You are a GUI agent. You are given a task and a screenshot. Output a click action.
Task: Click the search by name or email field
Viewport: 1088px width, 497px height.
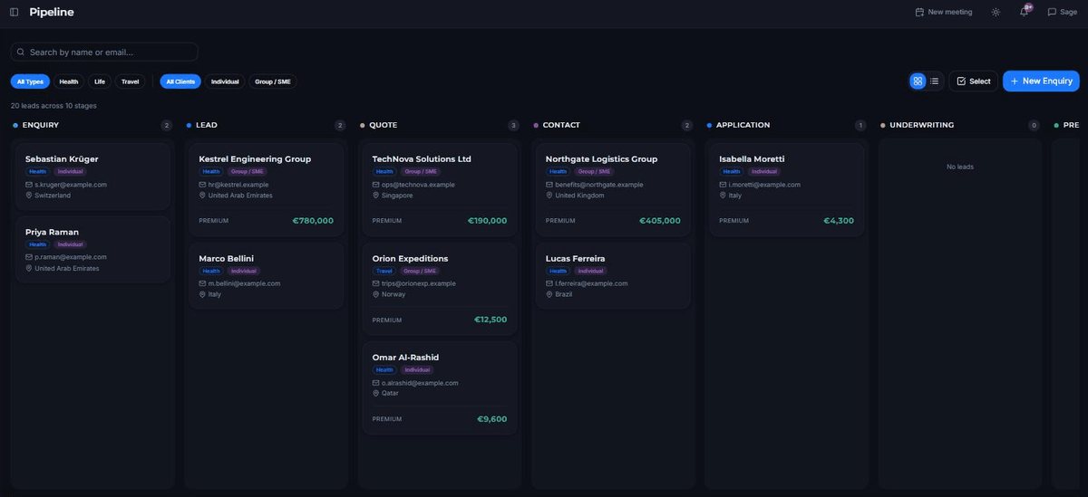tap(104, 53)
